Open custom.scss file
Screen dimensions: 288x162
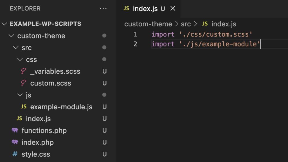tap(51, 83)
